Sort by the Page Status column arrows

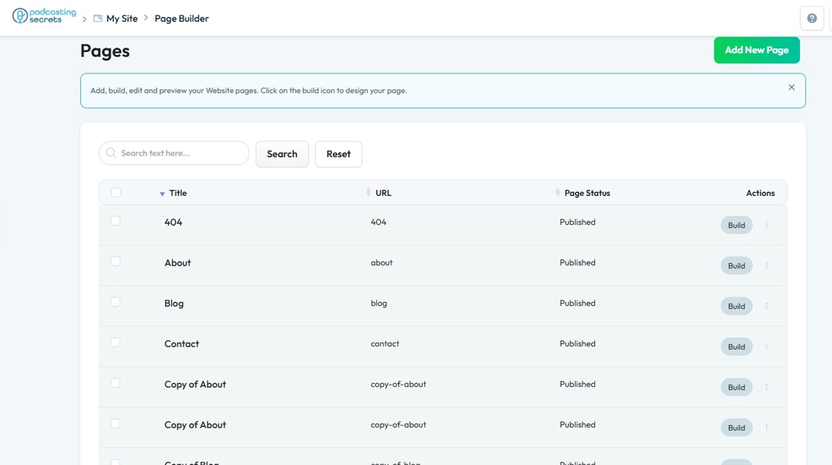[558, 192]
